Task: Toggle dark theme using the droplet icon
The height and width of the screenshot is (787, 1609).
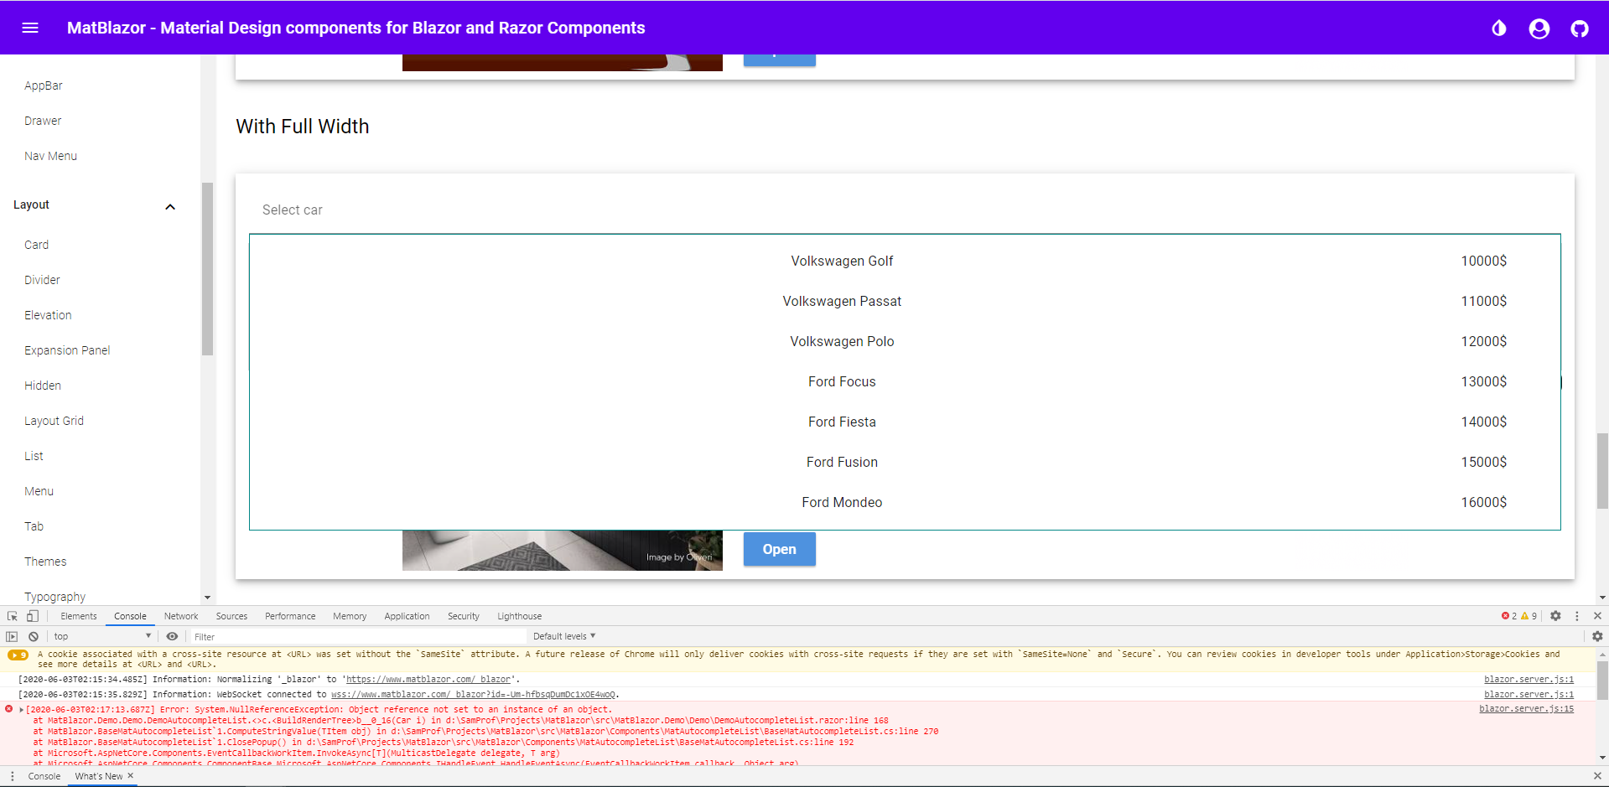Action: click(x=1498, y=28)
